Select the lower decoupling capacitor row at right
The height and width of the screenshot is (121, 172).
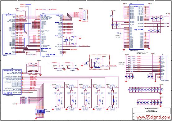(x=150, y=102)
